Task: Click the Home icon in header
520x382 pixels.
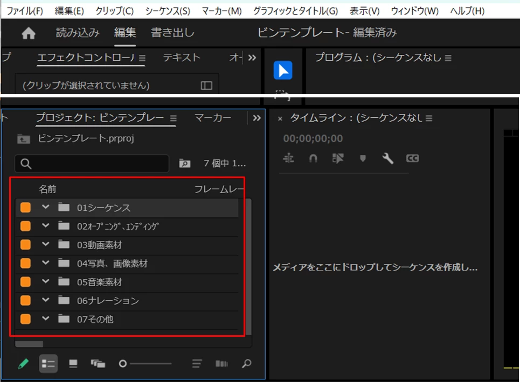Action: (x=29, y=33)
